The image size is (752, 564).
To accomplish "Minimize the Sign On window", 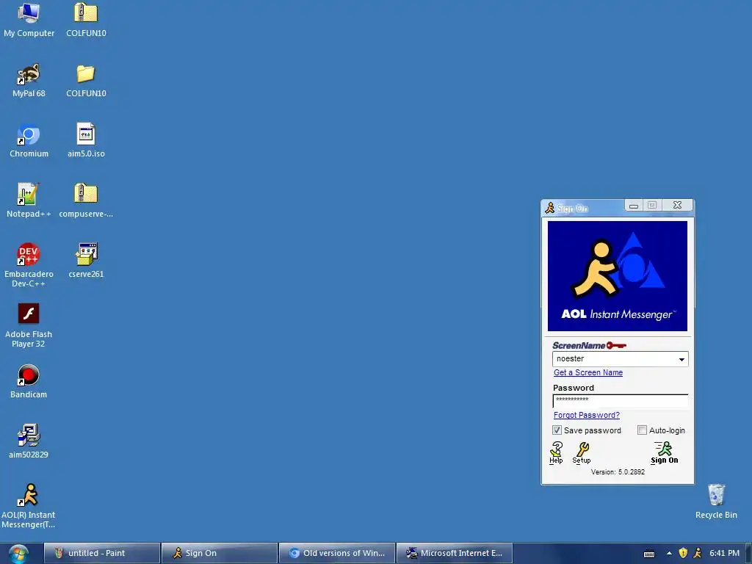I will 634,206.
